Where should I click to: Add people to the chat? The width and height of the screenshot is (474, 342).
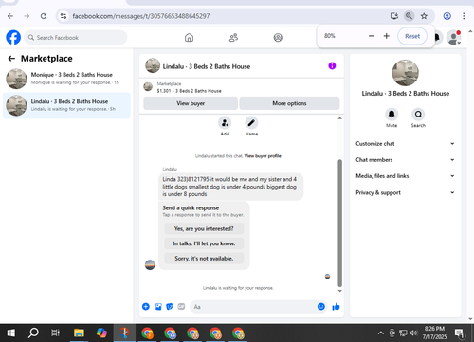tap(225, 123)
